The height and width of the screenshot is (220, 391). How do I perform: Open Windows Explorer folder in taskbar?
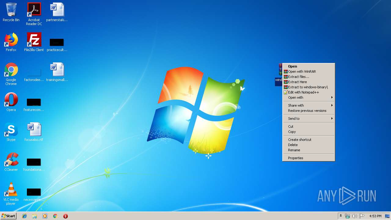(35, 216)
